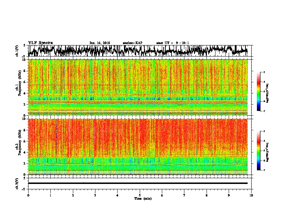This screenshot has width=283, height=219.
Task: Click the "-7" label on the ch.1 colorbar
Action: [264, 111]
